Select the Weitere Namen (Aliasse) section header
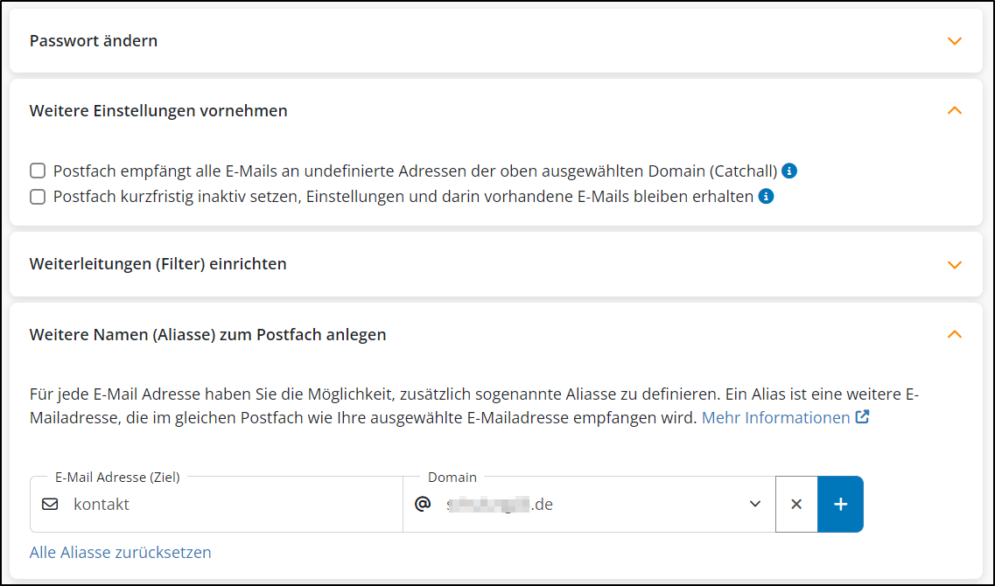This screenshot has width=995, height=586. (207, 334)
